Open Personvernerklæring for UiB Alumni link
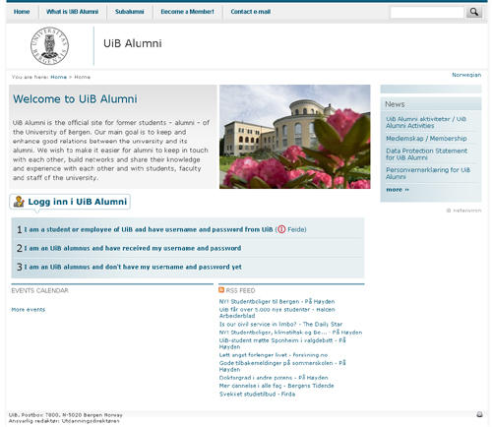Viewport: 492px width, 427px height. click(428, 173)
